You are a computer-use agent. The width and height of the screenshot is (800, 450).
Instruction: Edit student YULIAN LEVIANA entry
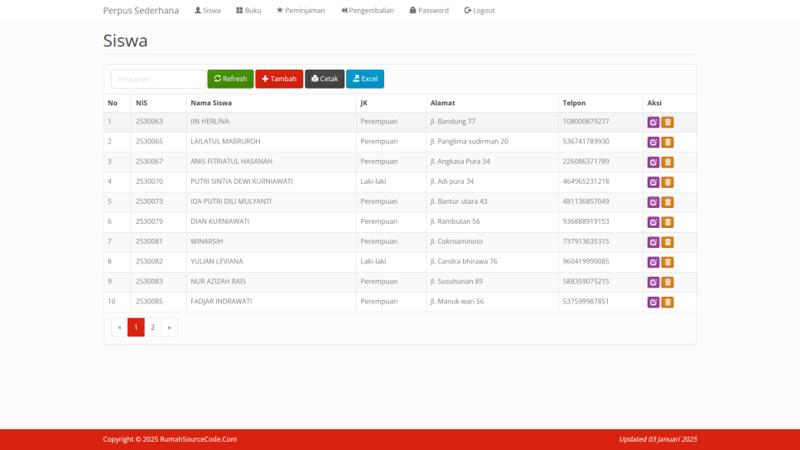click(x=653, y=262)
